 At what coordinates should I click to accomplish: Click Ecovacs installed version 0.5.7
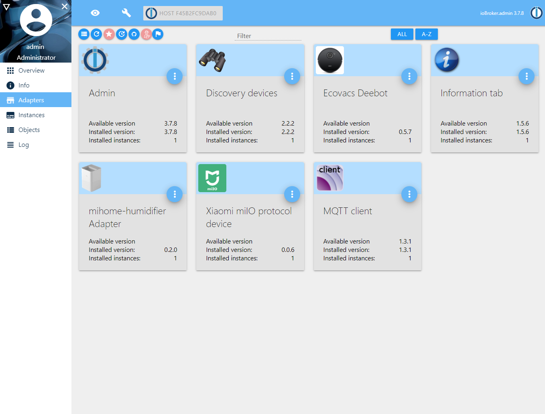pyautogui.click(x=405, y=132)
